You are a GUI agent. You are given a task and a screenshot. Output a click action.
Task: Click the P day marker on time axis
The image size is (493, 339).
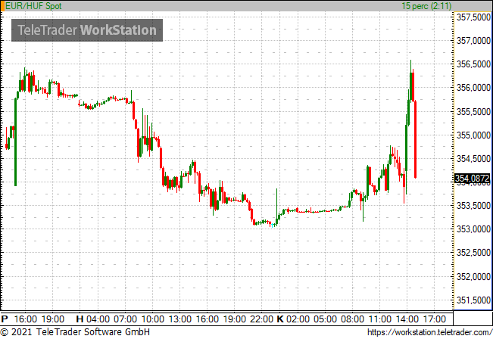click(5, 319)
